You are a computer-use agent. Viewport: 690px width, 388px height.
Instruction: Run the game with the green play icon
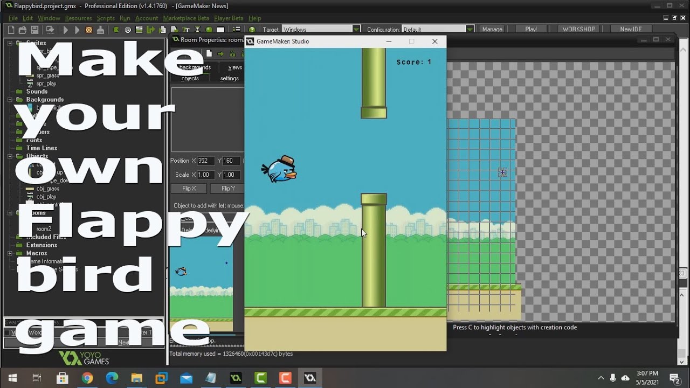click(65, 30)
